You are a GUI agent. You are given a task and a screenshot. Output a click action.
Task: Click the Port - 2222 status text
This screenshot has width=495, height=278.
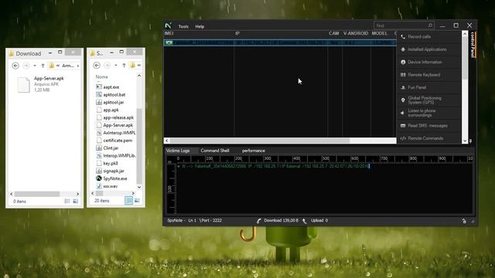[x=210, y=220]
